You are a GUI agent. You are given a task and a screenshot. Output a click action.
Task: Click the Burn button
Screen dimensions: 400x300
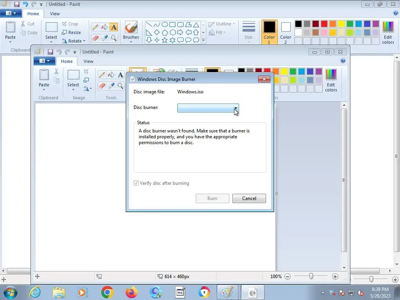pos(212,198)
